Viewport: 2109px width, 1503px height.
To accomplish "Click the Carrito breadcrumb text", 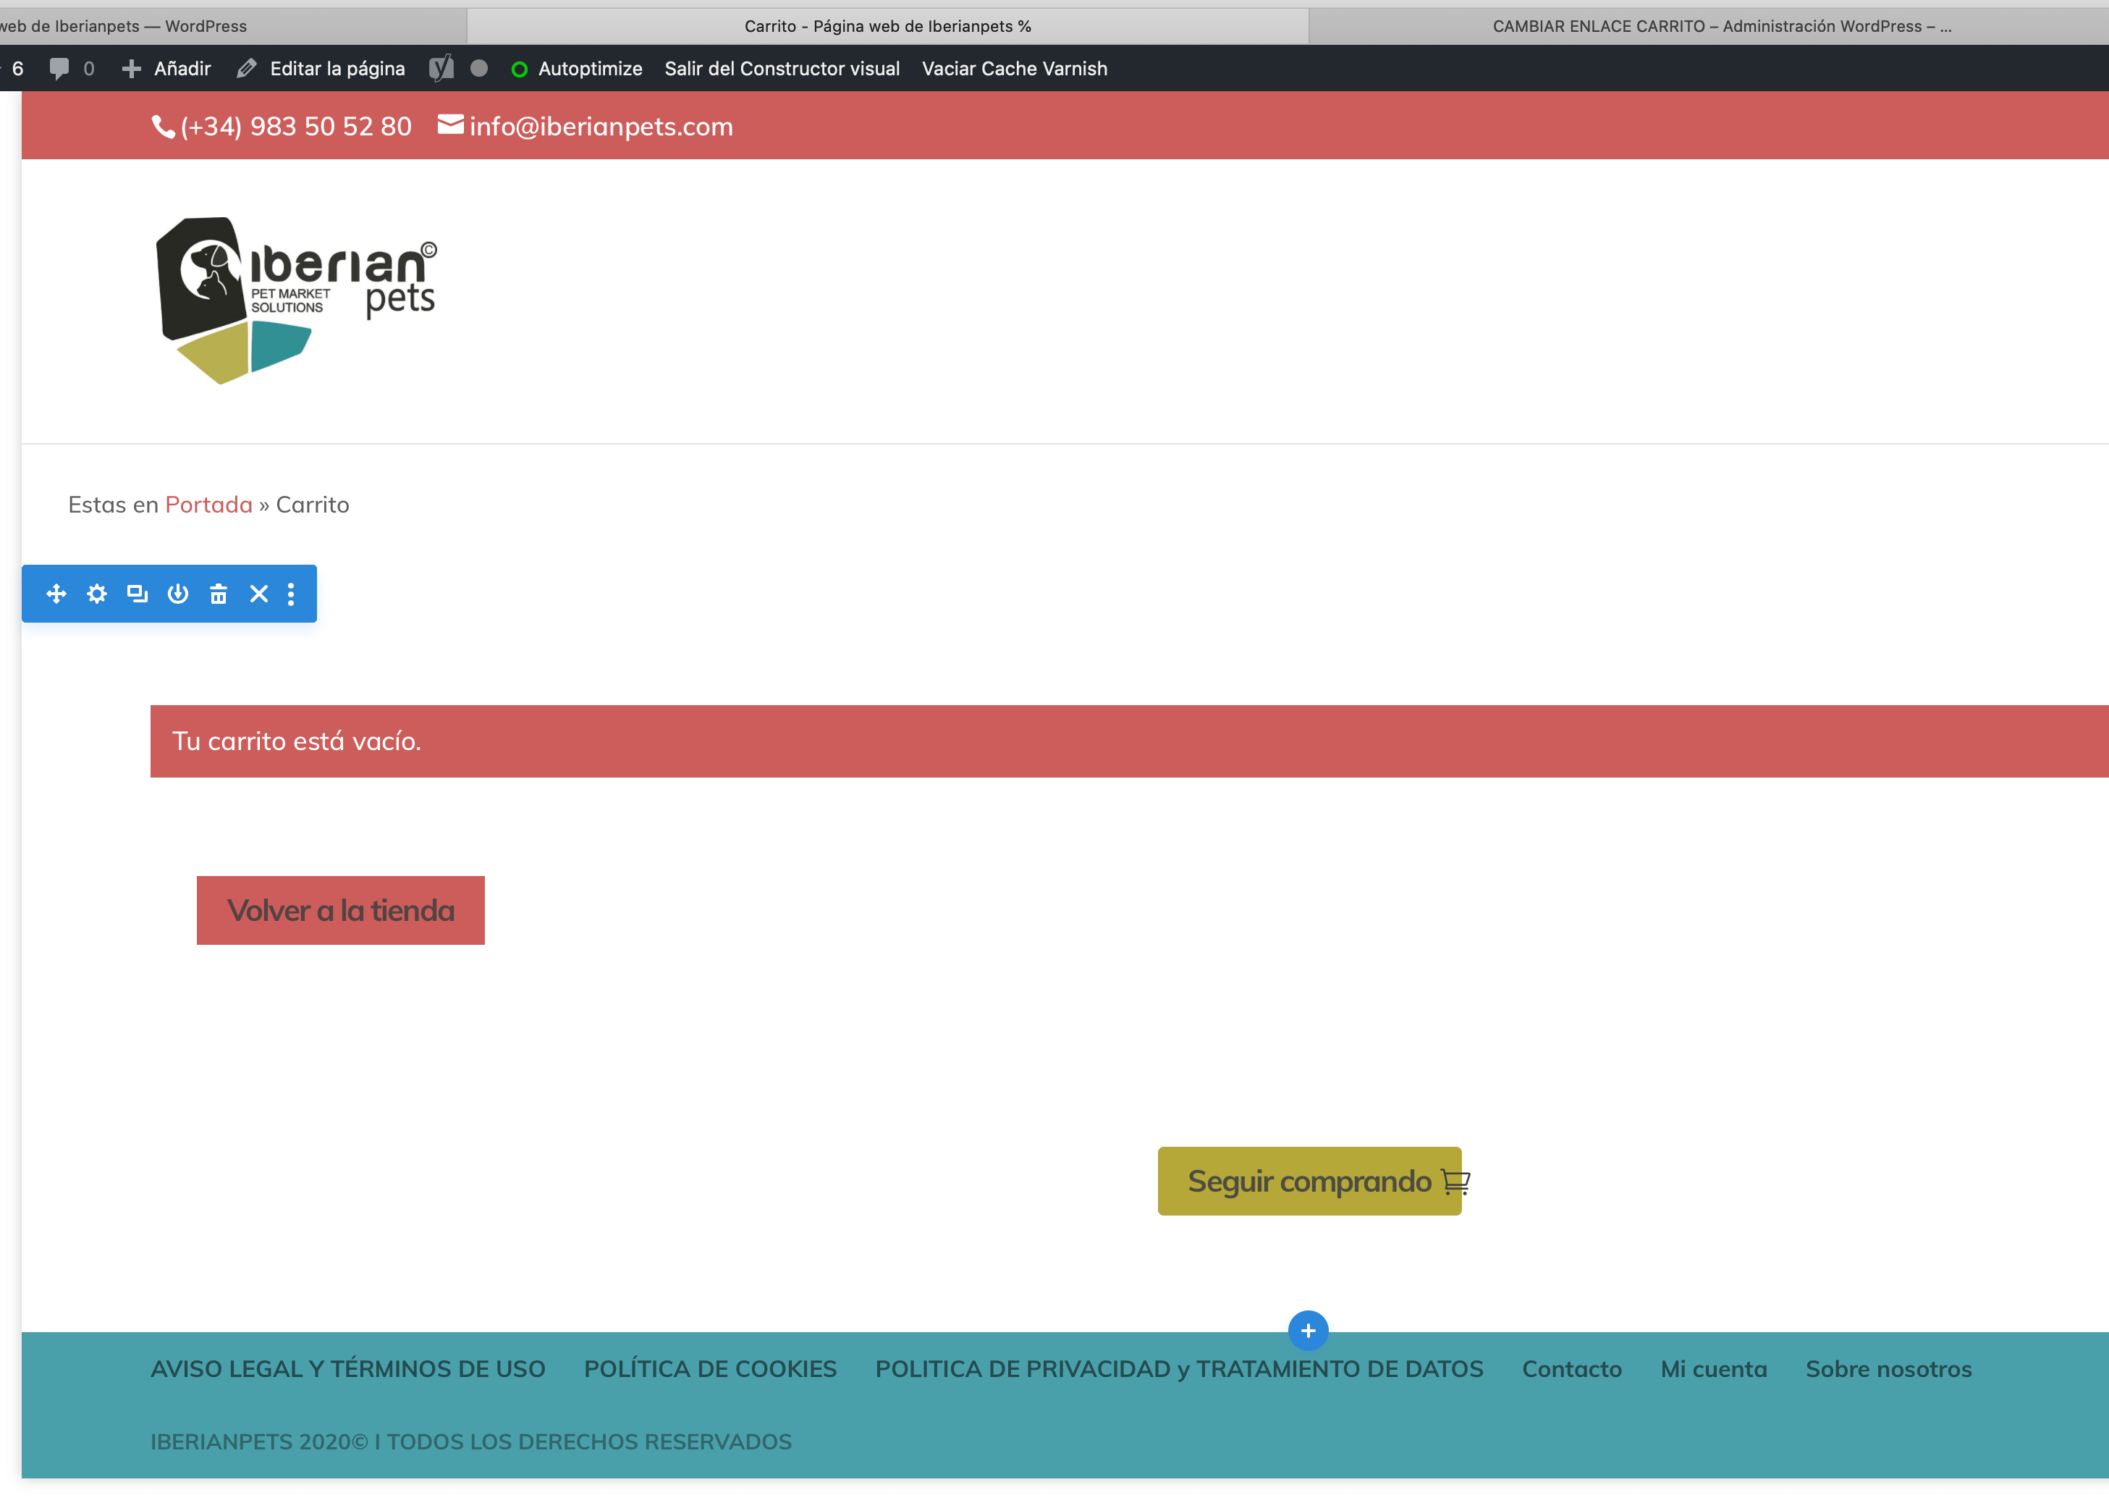I will tap(313, 505).
